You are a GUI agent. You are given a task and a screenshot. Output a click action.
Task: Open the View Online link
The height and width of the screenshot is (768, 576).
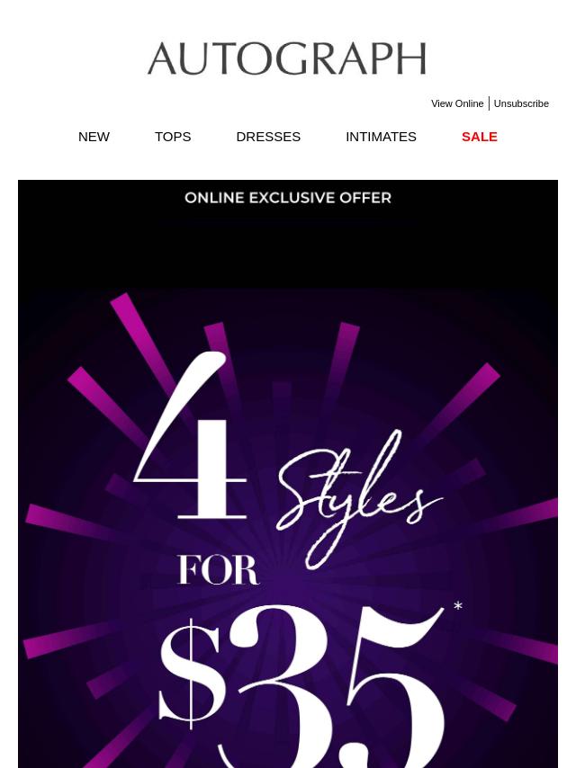(457, 103)
